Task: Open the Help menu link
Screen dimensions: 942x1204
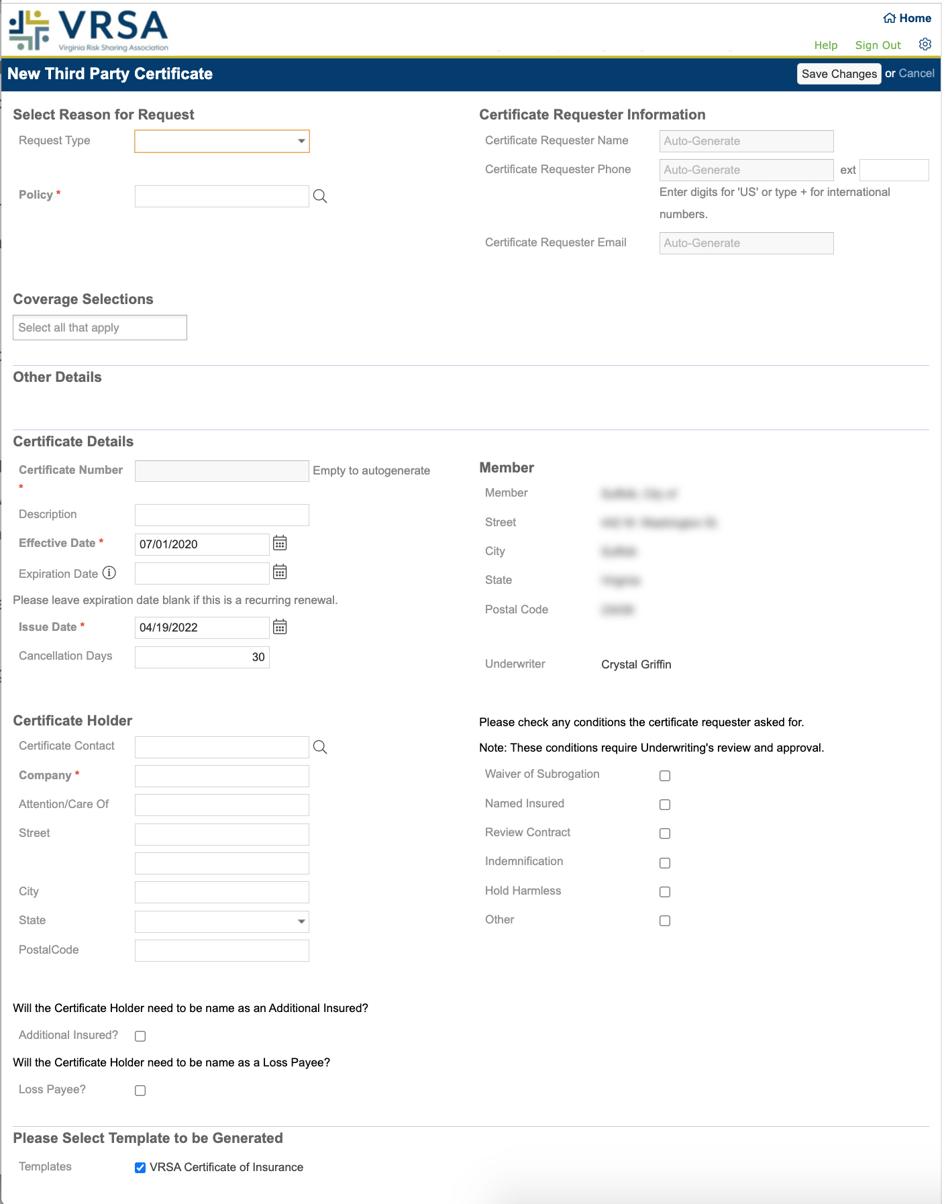Action: pos(826,45)
